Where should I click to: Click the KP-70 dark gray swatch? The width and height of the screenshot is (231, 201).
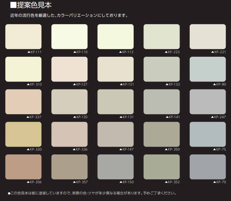click(x=208, y=167)
